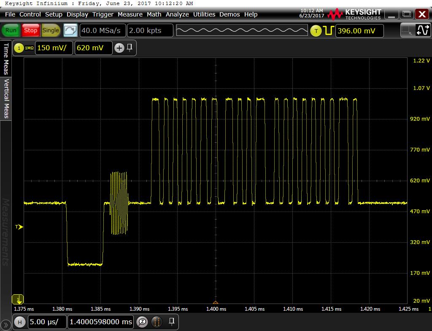Open the Analyze menu
Image resolution: width=432 pixels, height=331 pixels.
(x=177, y=14)
